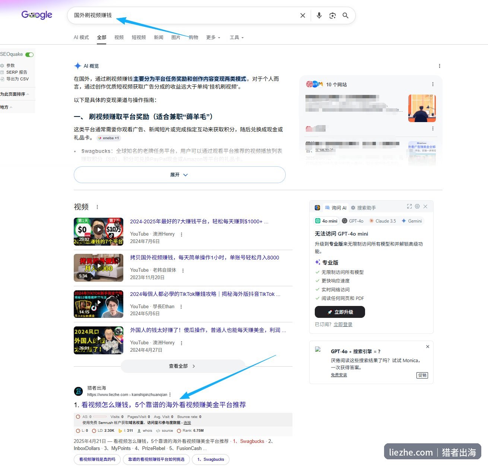This screenshot has height=466, width=488.
Task: Open video 外国人的钱太好赚了 title link
Action: click(x=208, y=330)
